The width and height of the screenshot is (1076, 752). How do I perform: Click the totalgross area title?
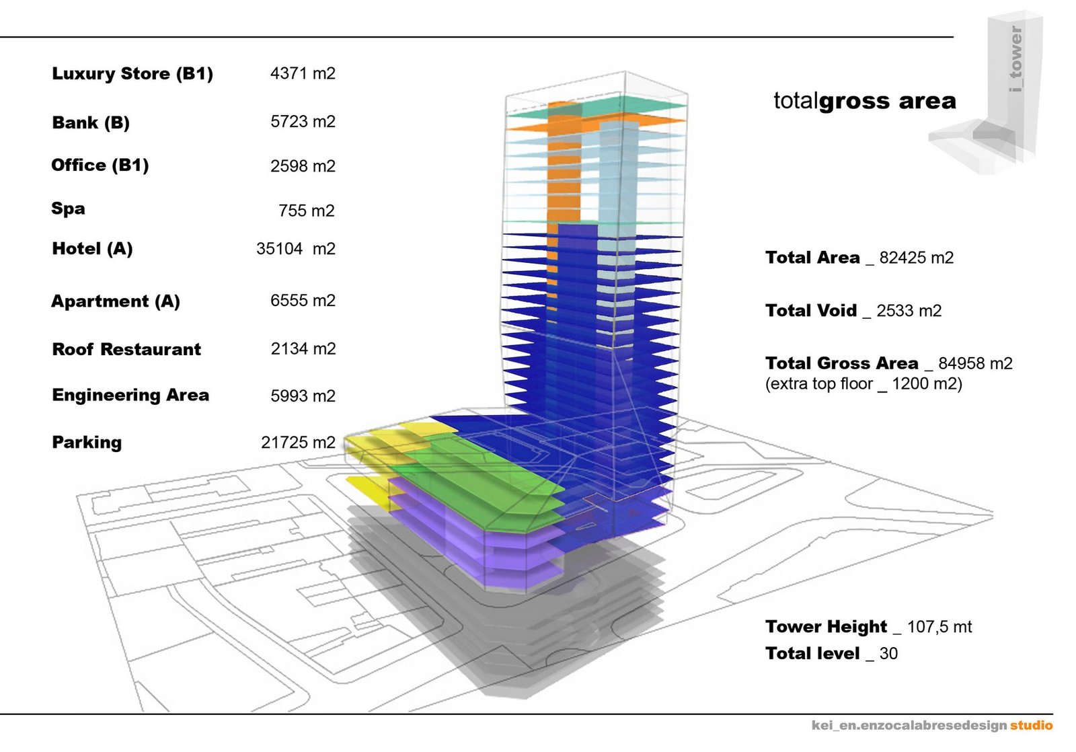864,101
